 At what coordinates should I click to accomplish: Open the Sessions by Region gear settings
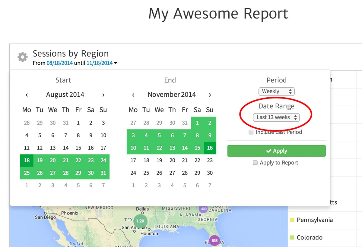click(22, 57)
